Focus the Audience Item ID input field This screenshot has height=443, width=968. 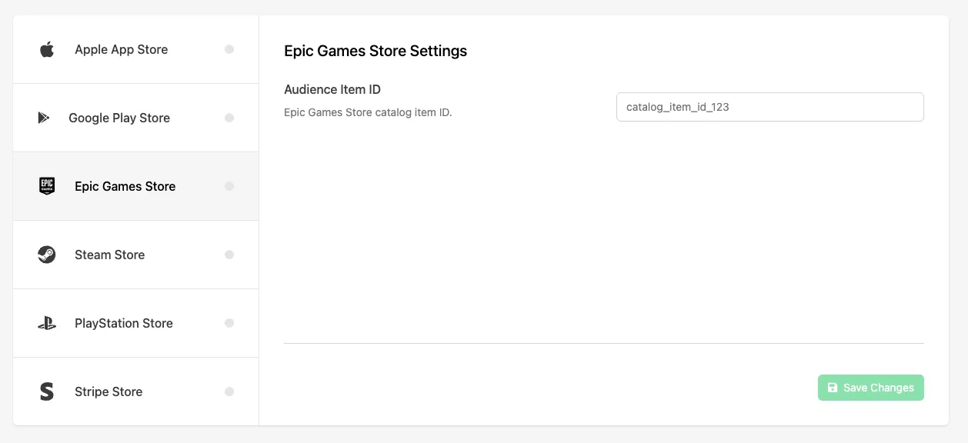(769, 107)
